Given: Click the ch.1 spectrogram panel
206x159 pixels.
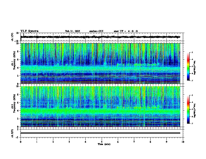Looking at the screenshot, I should (x=100, y=63).
